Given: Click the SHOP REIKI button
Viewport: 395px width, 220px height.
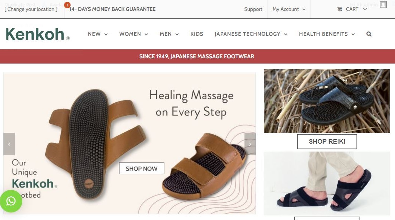Looking at the screenshot, I should click(x=327, y=141).
